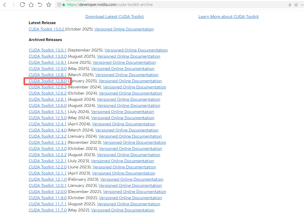Go back using browser back arrow
The height and width of the screenshot is (213, 304).
coord(5,5)
